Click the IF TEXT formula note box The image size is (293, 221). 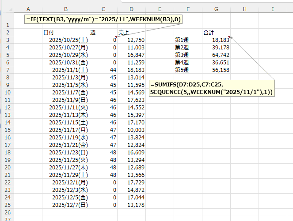pyautogui.click(x=104, y=20)
